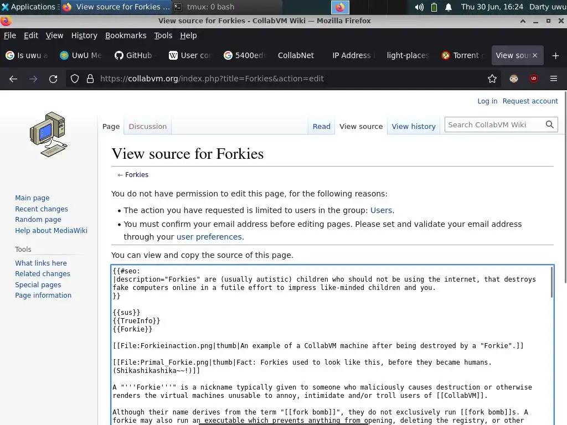The width and height of the screenshot is (567, 425).
Task: Open Special pages link
Action: pos(38,285)
